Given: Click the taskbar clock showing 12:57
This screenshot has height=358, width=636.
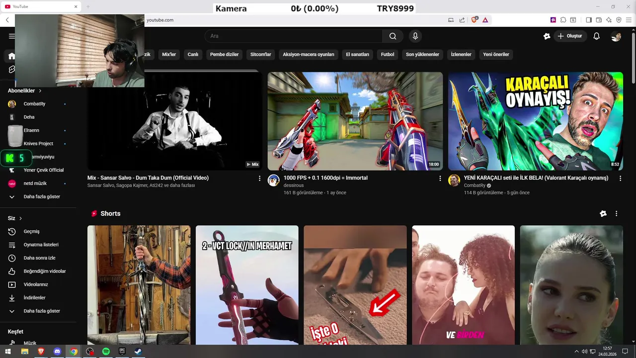Looking at the screenshot, I should 607,352.
